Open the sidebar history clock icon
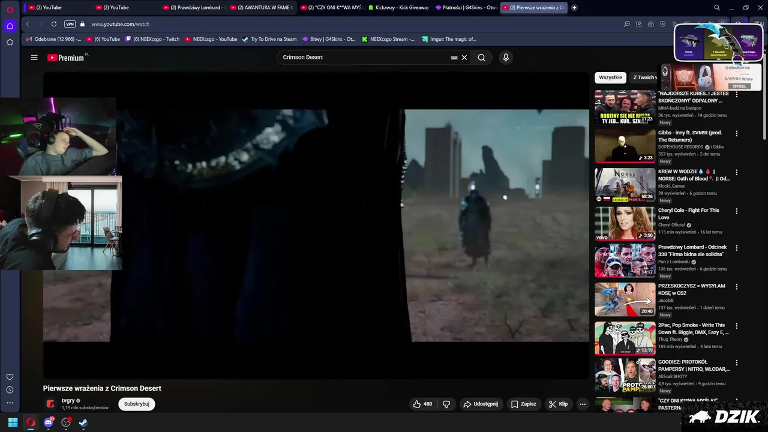 click(x=10, y=390)
